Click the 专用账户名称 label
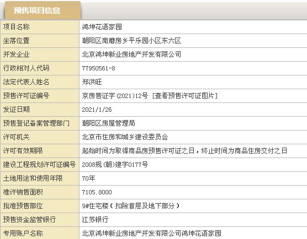The width and height of the screenshot is (307, 239). coord(23,233)
